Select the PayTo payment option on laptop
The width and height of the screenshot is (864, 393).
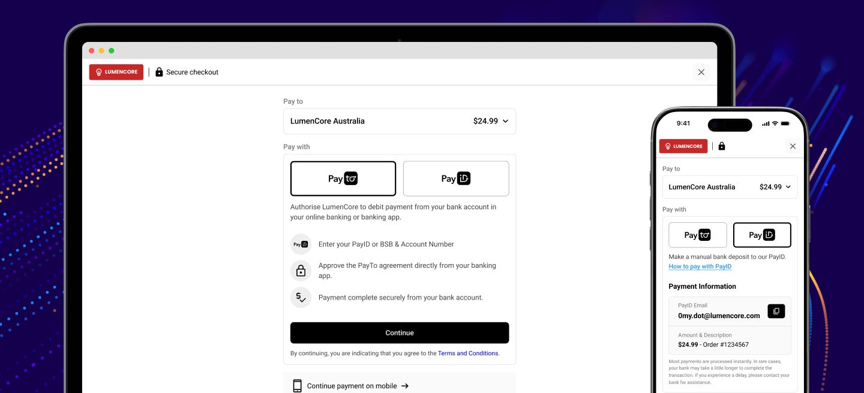[343, 179]
